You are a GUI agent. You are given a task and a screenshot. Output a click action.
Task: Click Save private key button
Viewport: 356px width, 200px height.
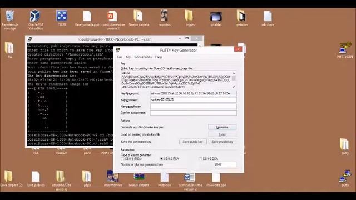(x=222, y=142)
